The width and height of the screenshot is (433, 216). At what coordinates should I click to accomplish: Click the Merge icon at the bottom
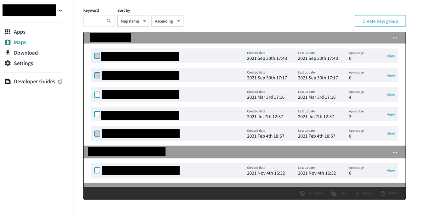click(x=357, y=193)
